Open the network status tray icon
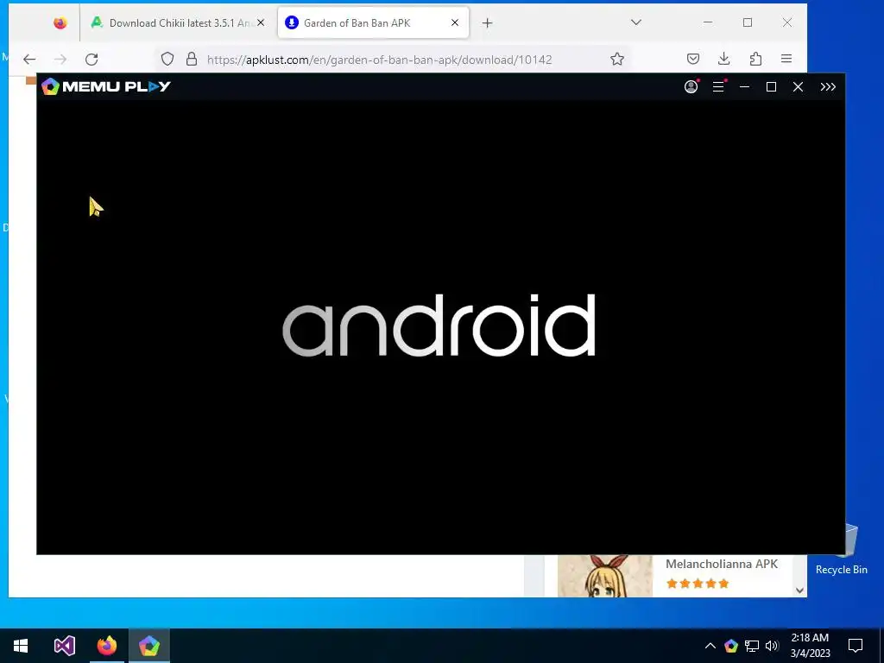 tap(752, 646)
